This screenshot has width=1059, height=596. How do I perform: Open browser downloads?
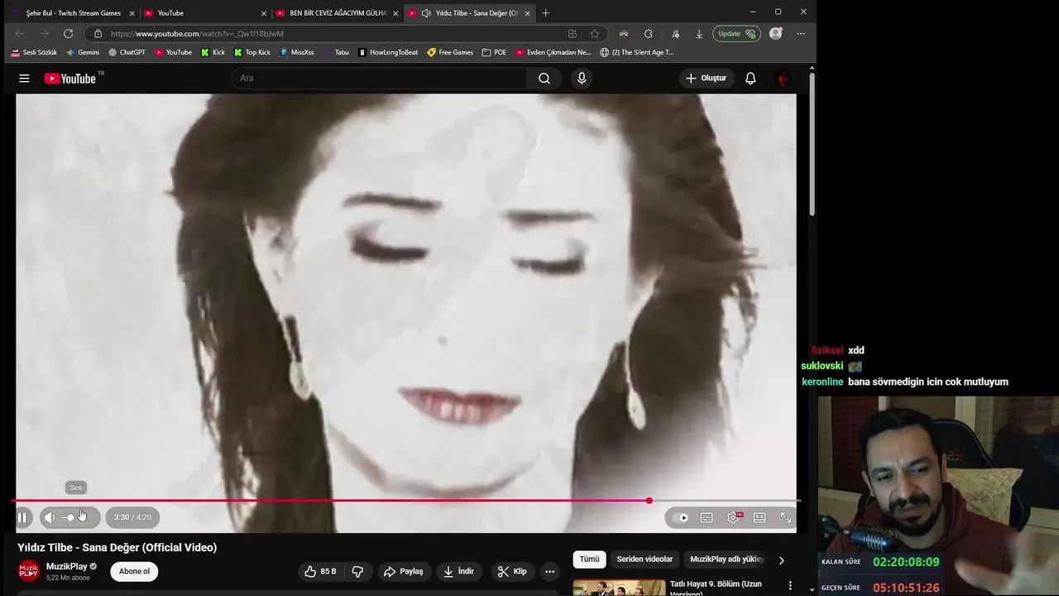(699, 34)
